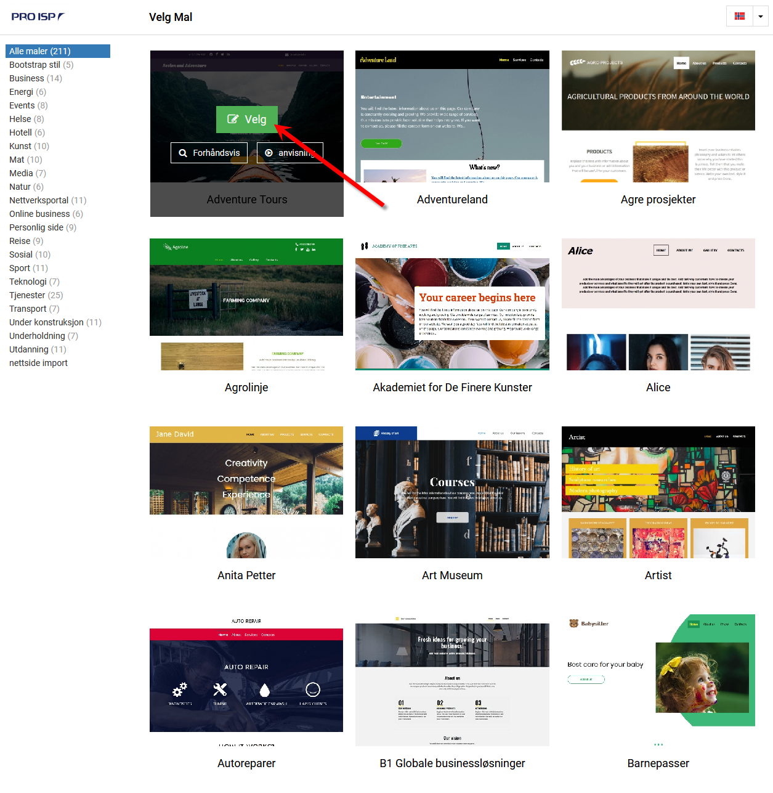This screenshot has width=773, height=793.
Task: Open Nettverksportal category
Action: 48,200
